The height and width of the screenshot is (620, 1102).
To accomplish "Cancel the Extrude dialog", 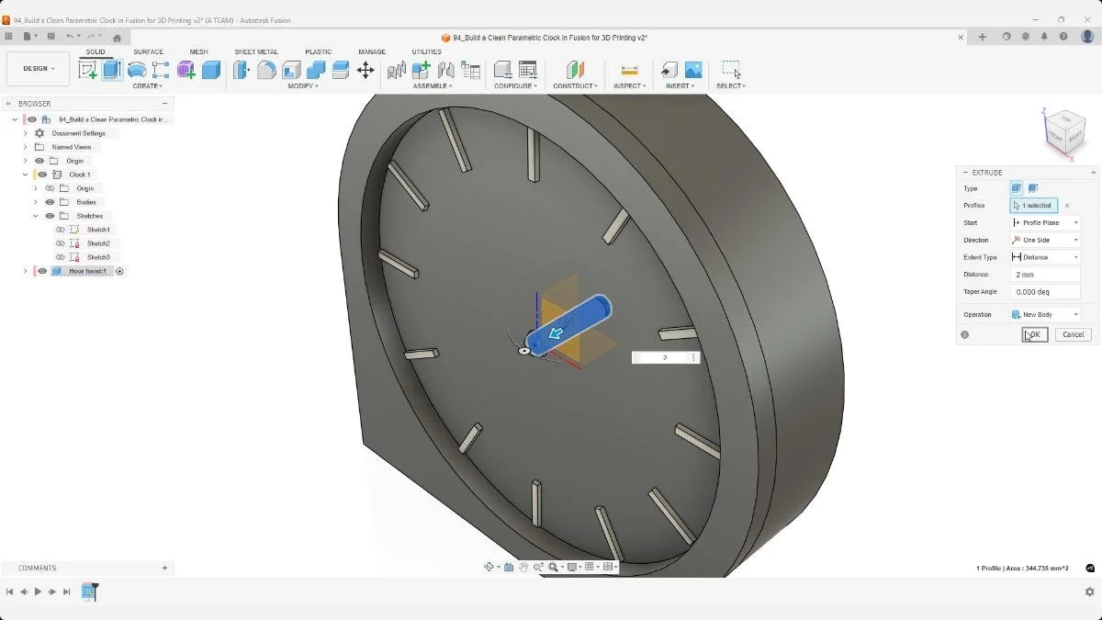I will [1072, 334].
